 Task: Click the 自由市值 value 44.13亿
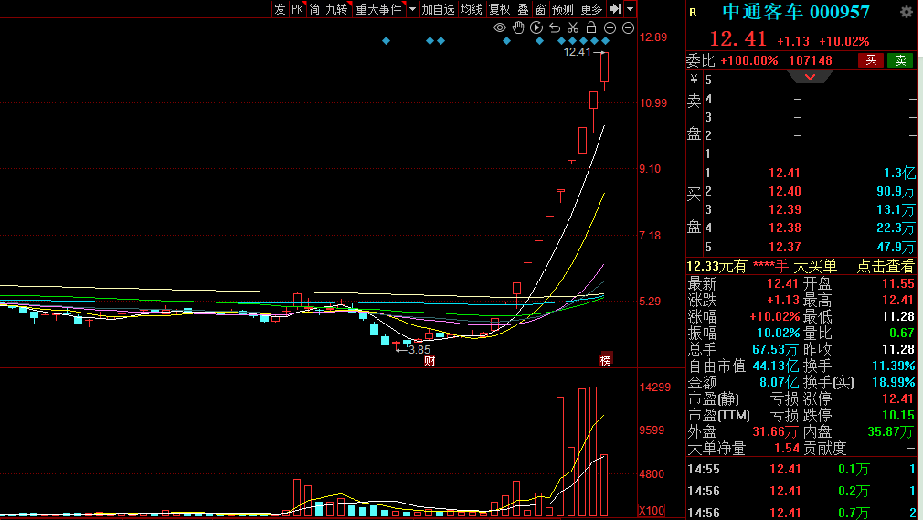tap(775, 366)
